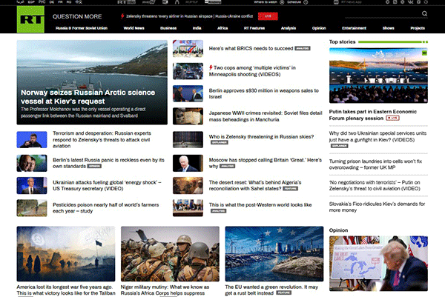The height and width of the screenshot is (297, 445).
Task: Click Berlin weapons sales handshake thumbnail
Action: tap(188, 93)
